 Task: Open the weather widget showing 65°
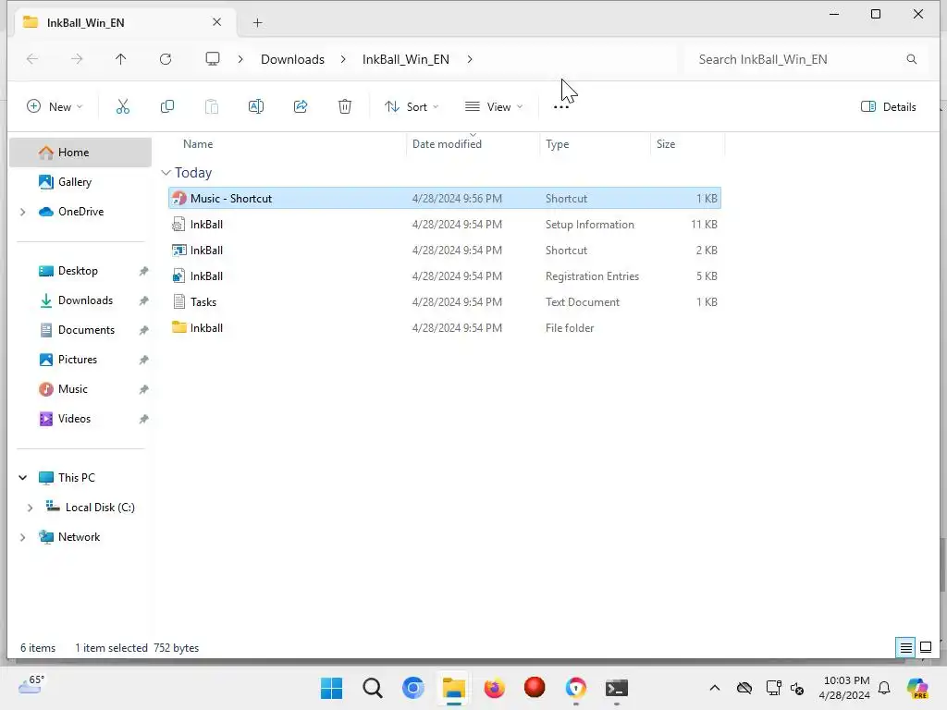[31, 685]
